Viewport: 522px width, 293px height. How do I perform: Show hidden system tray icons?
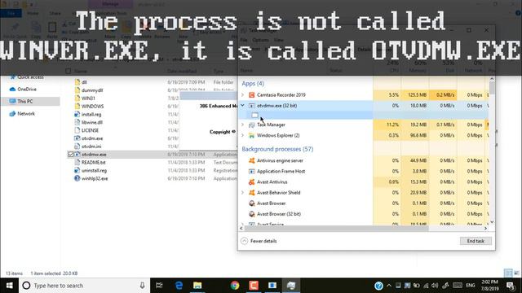point(389,286)
